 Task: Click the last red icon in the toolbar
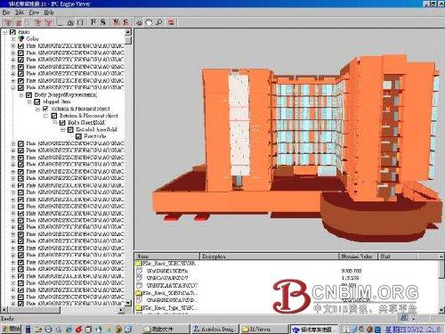tap(171, 22)
